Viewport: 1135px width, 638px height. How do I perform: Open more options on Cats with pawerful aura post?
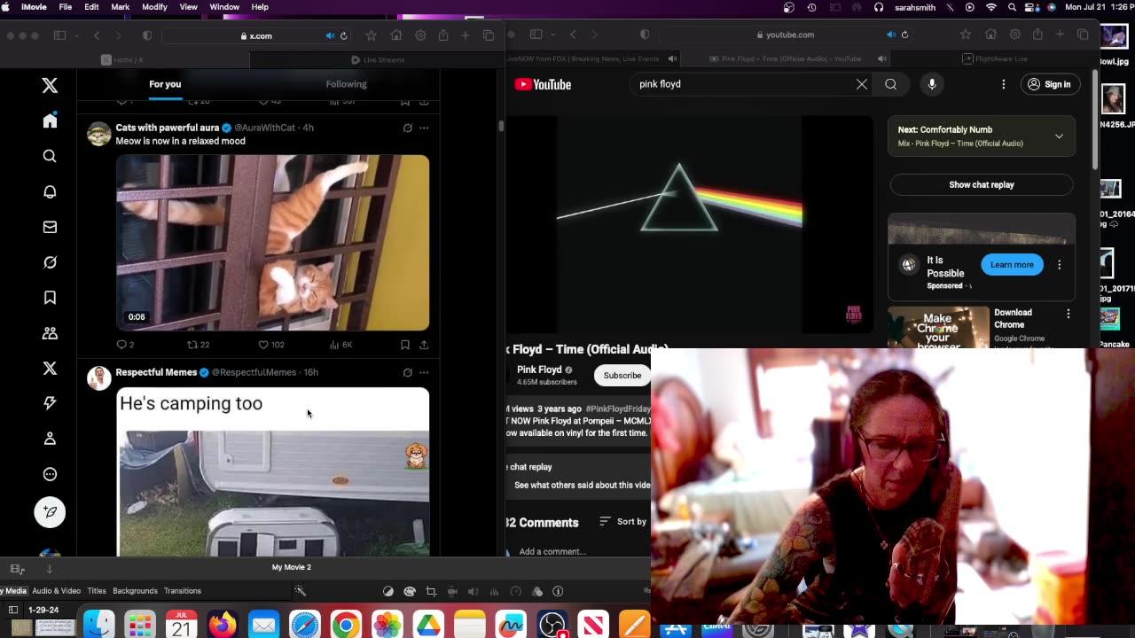click(424, 128)
